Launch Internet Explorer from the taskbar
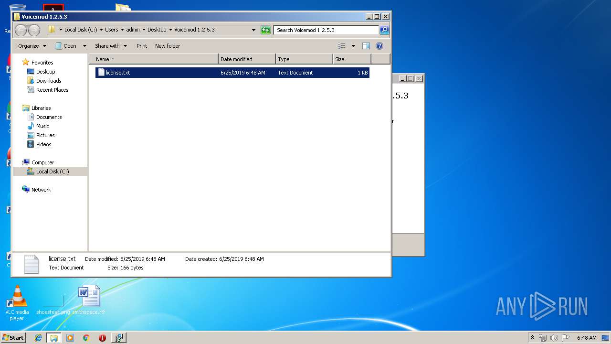 [39, 338]
